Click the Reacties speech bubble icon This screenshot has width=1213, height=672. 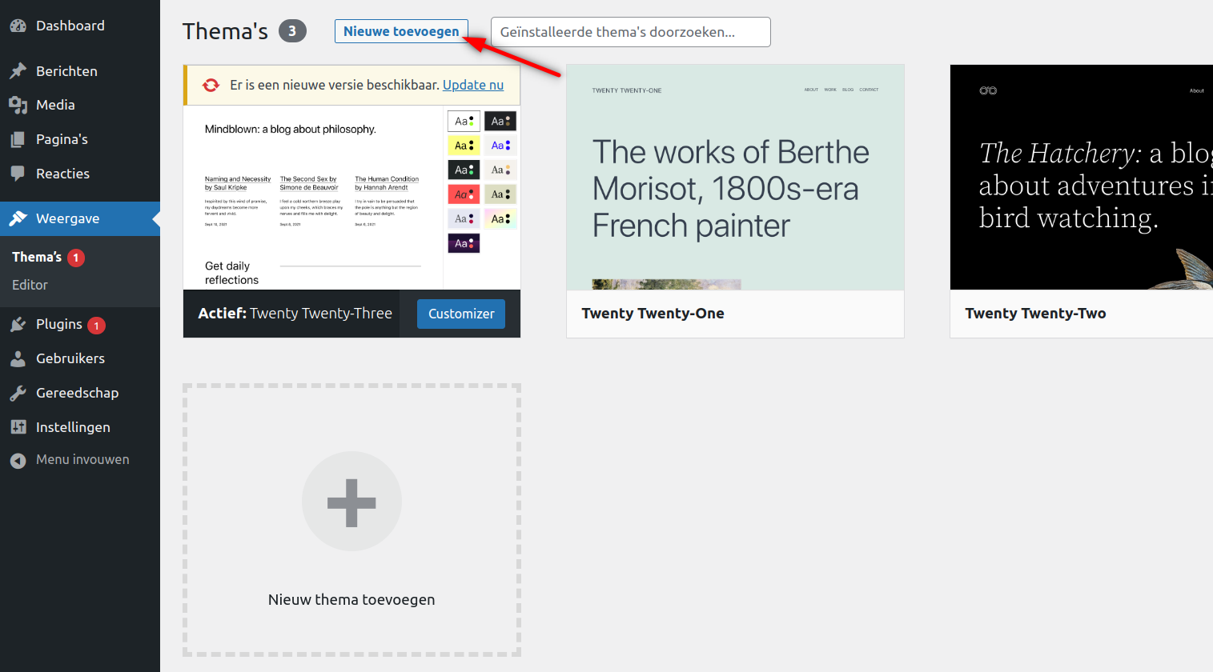(x=18, y=174)
